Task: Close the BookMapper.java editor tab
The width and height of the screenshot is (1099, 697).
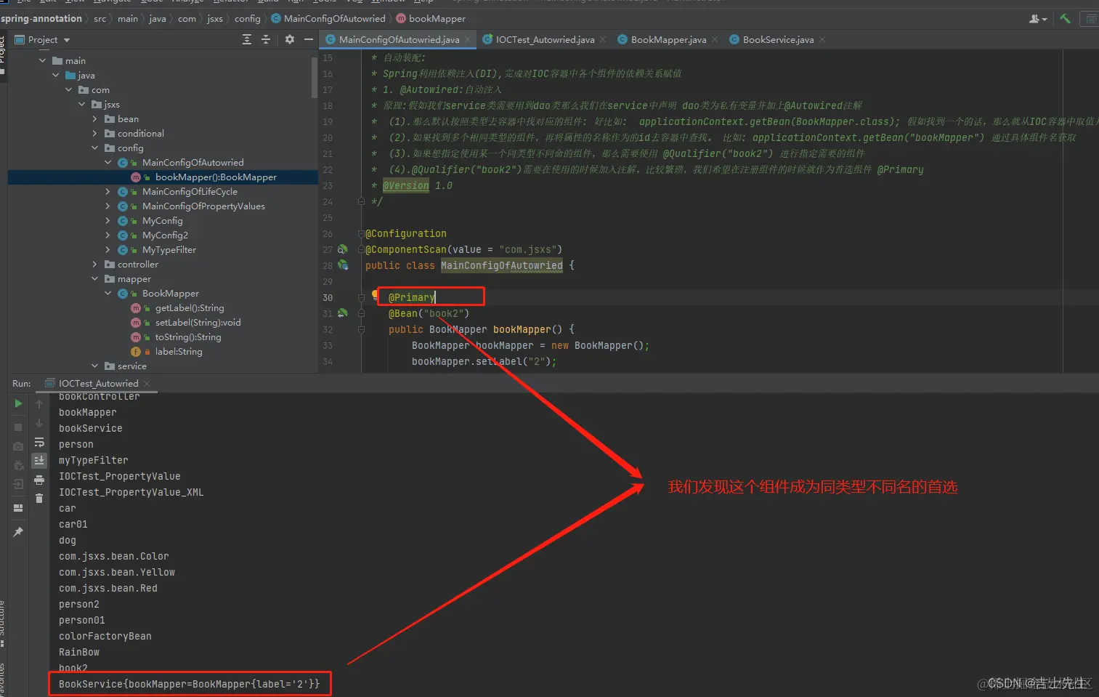Action: tap(715, 39)
